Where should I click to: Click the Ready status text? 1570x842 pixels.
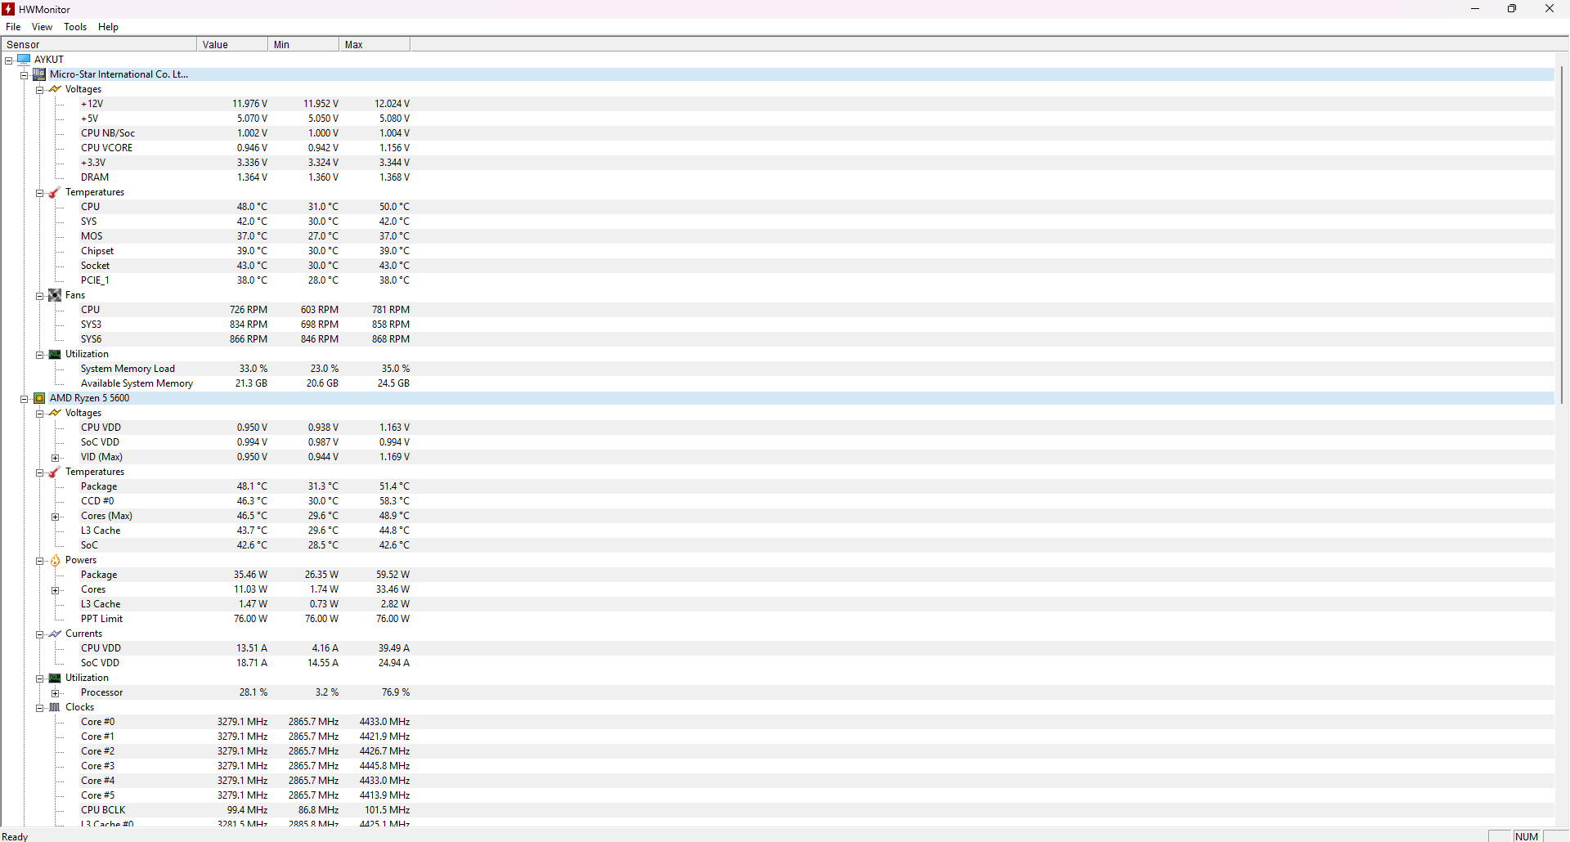coord(16,836)
